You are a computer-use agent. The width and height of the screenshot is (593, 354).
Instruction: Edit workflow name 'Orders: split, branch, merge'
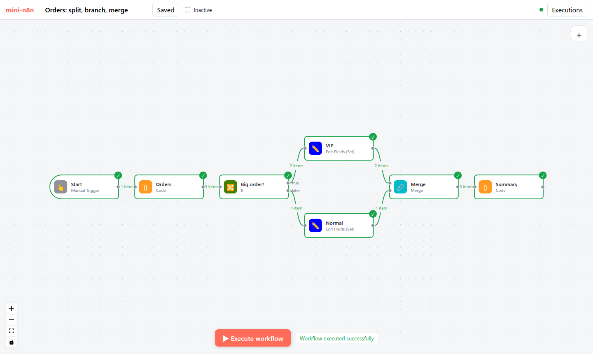tap(86, 10)
